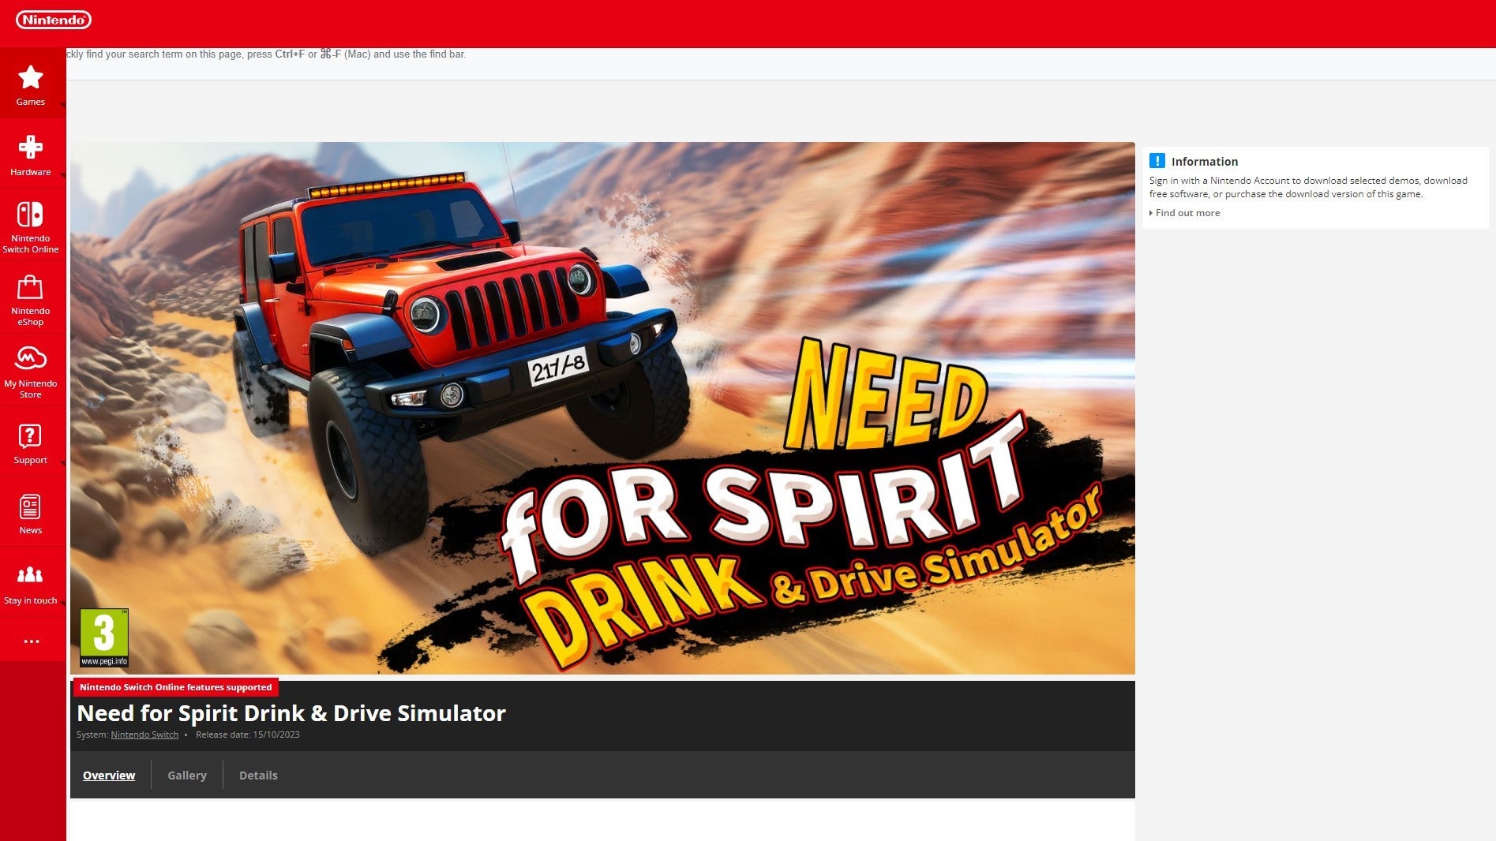Open the Details tab

click(258, 776)
